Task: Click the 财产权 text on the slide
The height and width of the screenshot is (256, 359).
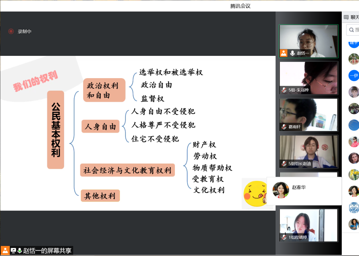Action: pos(204,145)
